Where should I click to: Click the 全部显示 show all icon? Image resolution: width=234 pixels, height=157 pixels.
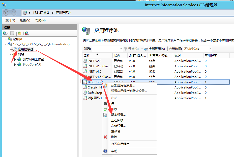click(146, 49)
